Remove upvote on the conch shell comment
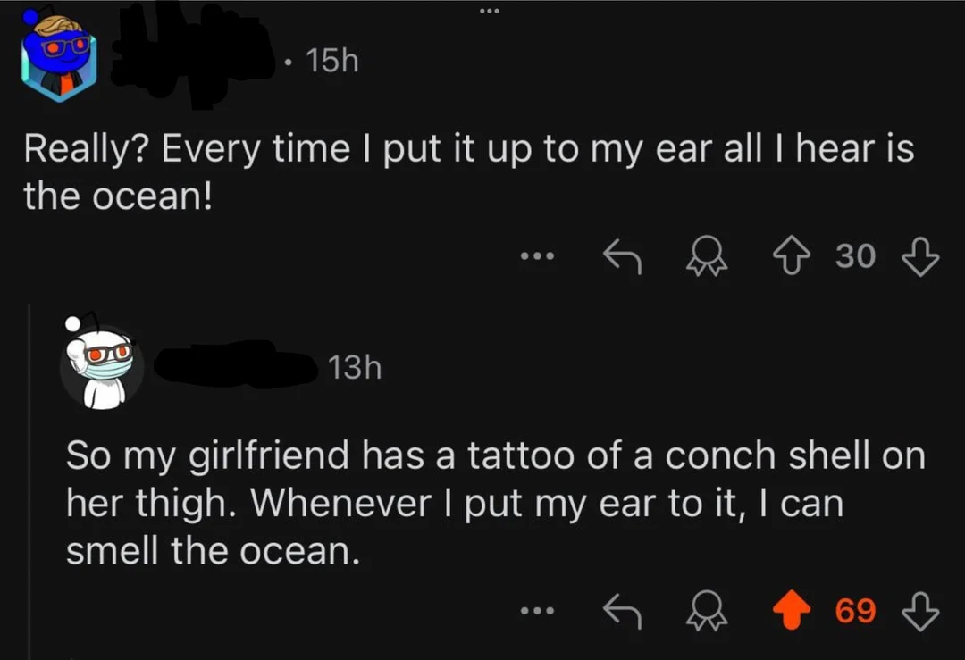This screenshot has width=965, height=660. point(792,610)
